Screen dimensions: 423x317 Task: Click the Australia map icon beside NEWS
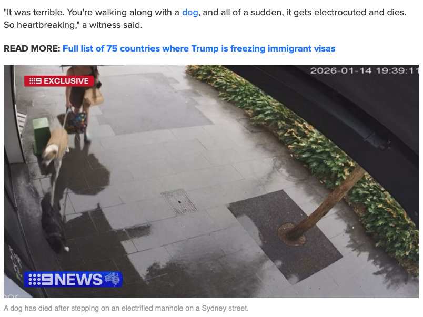click(113, 279)
